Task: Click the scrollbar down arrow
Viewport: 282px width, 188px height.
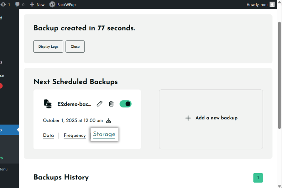Action: click(279, 185)
